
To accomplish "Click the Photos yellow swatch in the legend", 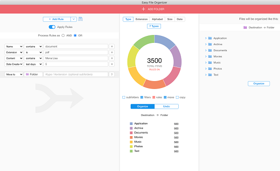I will tap(131, 147).
